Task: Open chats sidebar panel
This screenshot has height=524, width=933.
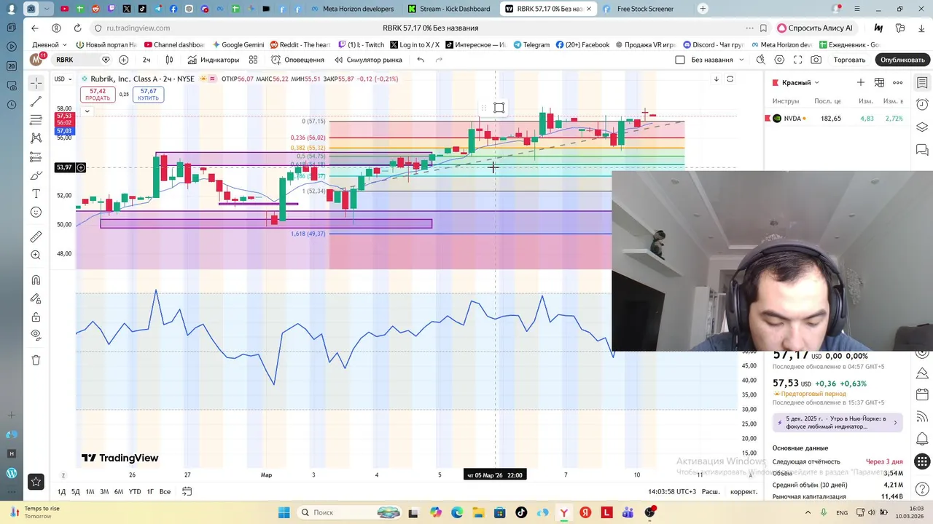Action: point(922,150)
